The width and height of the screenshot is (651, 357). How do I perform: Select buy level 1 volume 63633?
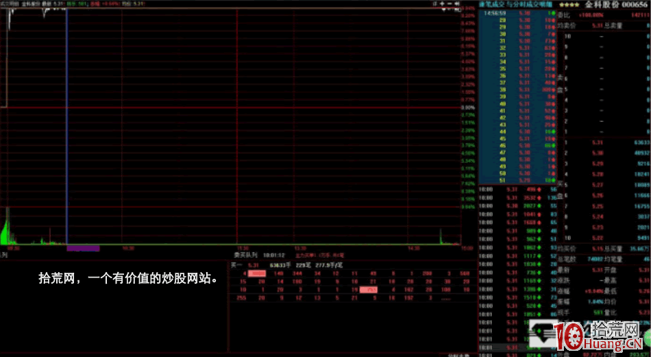[642, 143]
